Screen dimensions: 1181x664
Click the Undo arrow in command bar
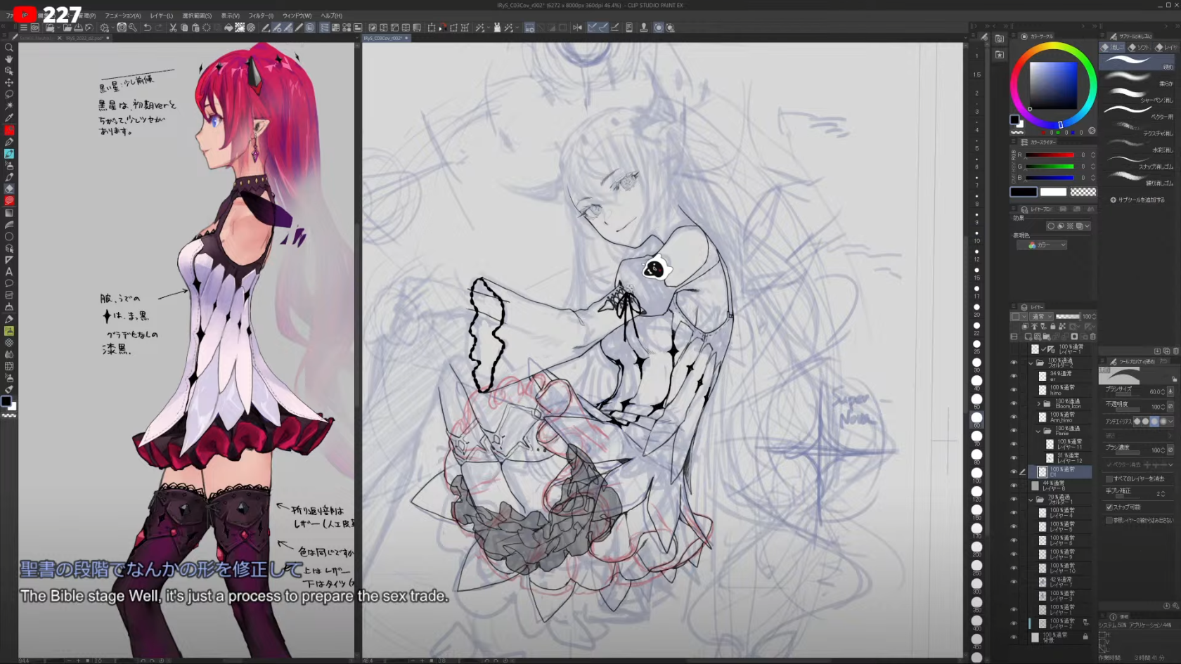(x=148, y=28)
